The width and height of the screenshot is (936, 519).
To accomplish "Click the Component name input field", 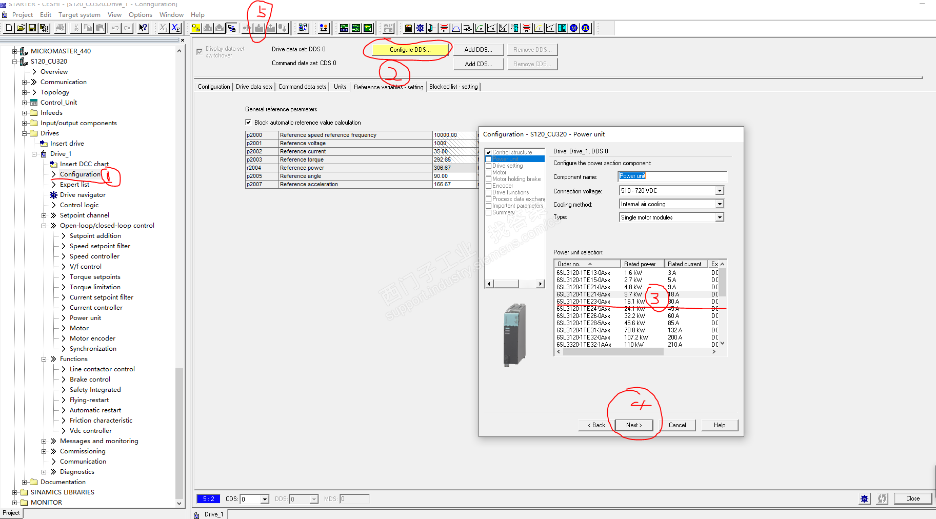I will pos(672,176).
